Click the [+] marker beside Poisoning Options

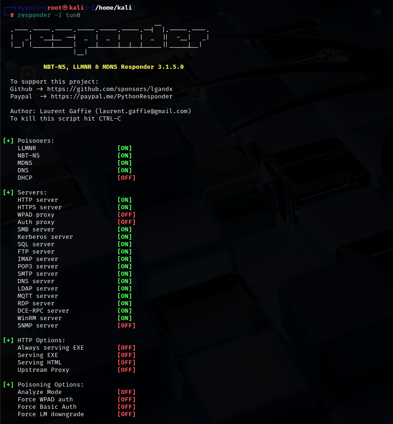(x=8, y=385)
